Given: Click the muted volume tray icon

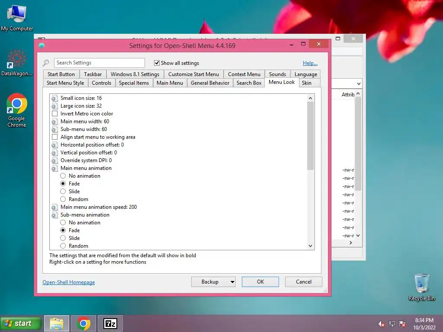Looking at the screenshot, I should point(381,324).
